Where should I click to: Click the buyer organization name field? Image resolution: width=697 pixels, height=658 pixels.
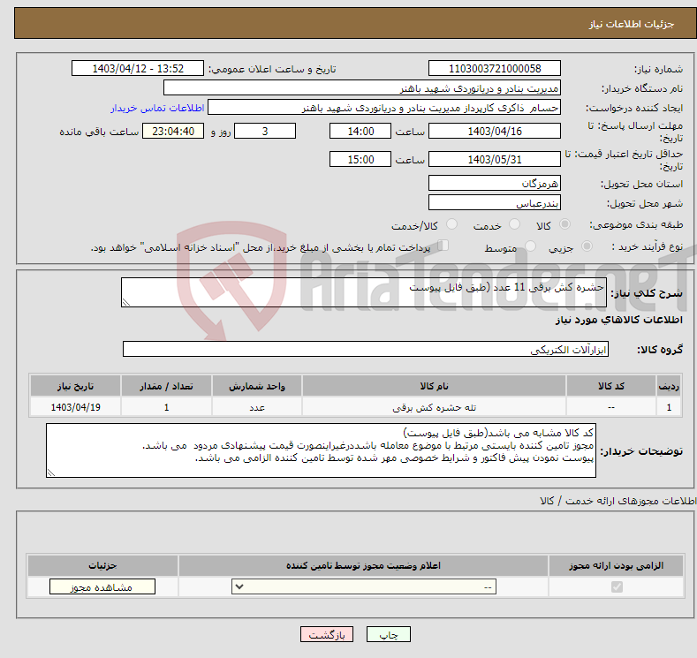[x=362, y=88]
